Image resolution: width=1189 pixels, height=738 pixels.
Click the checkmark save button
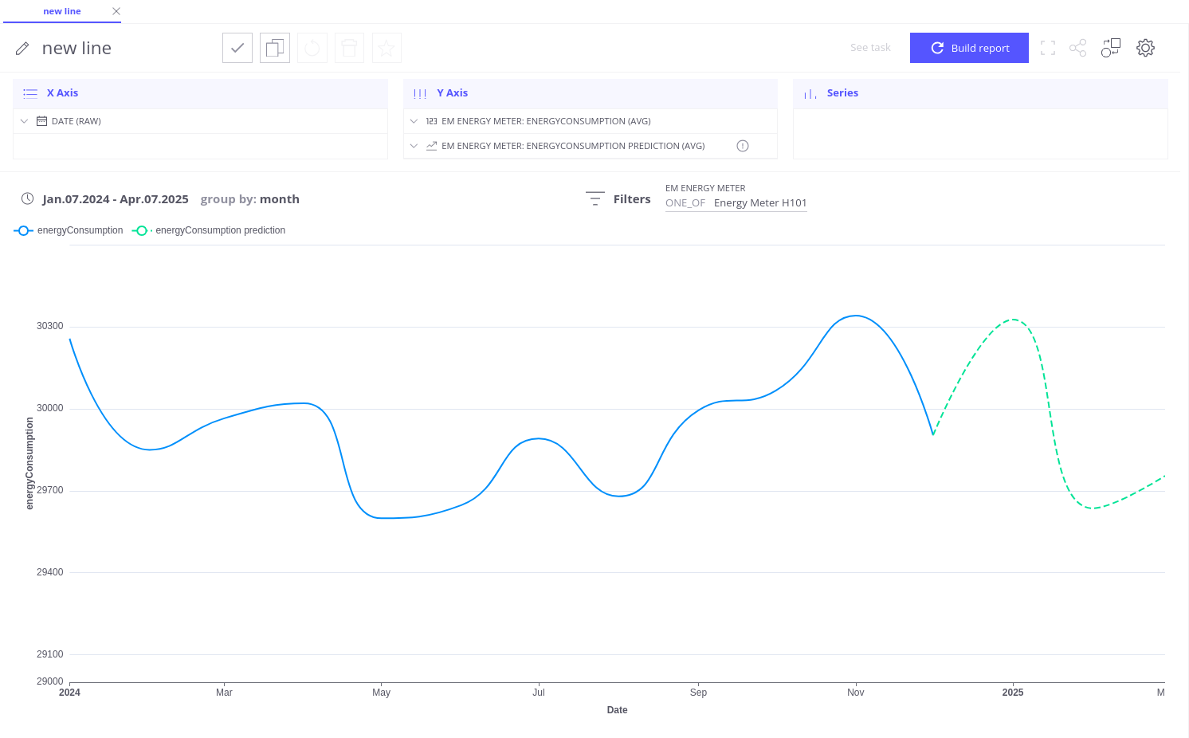tap(237, 48)
